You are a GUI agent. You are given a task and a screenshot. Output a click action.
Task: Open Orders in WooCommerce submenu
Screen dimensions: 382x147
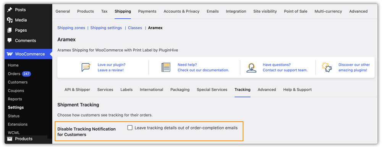[x=14, y=74]
